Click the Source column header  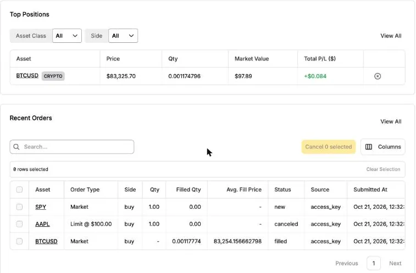point(320,190)
